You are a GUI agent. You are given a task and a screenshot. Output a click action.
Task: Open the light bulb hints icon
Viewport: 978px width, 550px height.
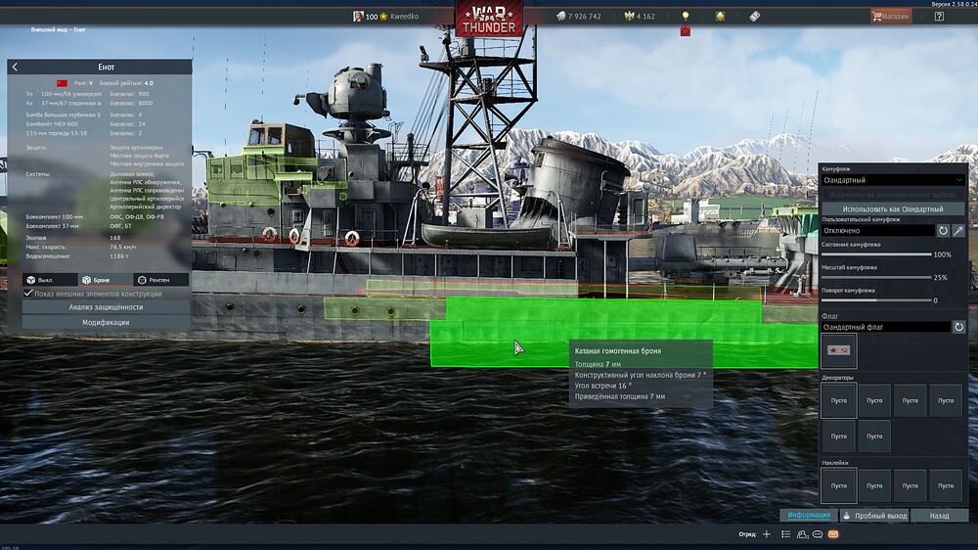(686, 17)
